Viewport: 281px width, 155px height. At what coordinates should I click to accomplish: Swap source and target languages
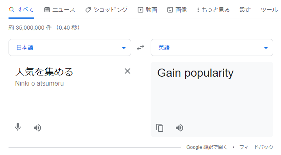pos(140,47)
